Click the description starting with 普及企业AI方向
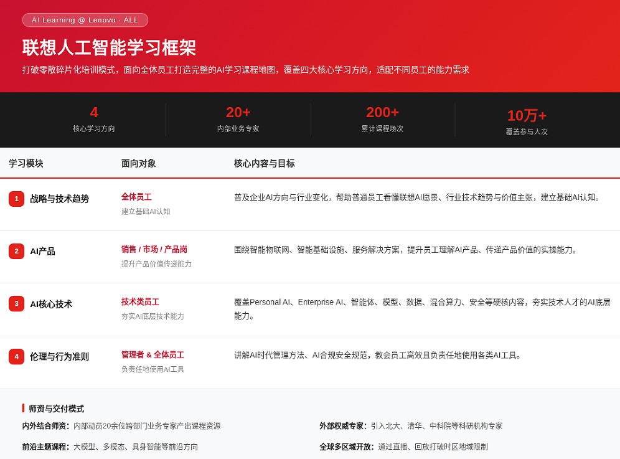Viewport: 620px width, 459px height. click(418, 197)
